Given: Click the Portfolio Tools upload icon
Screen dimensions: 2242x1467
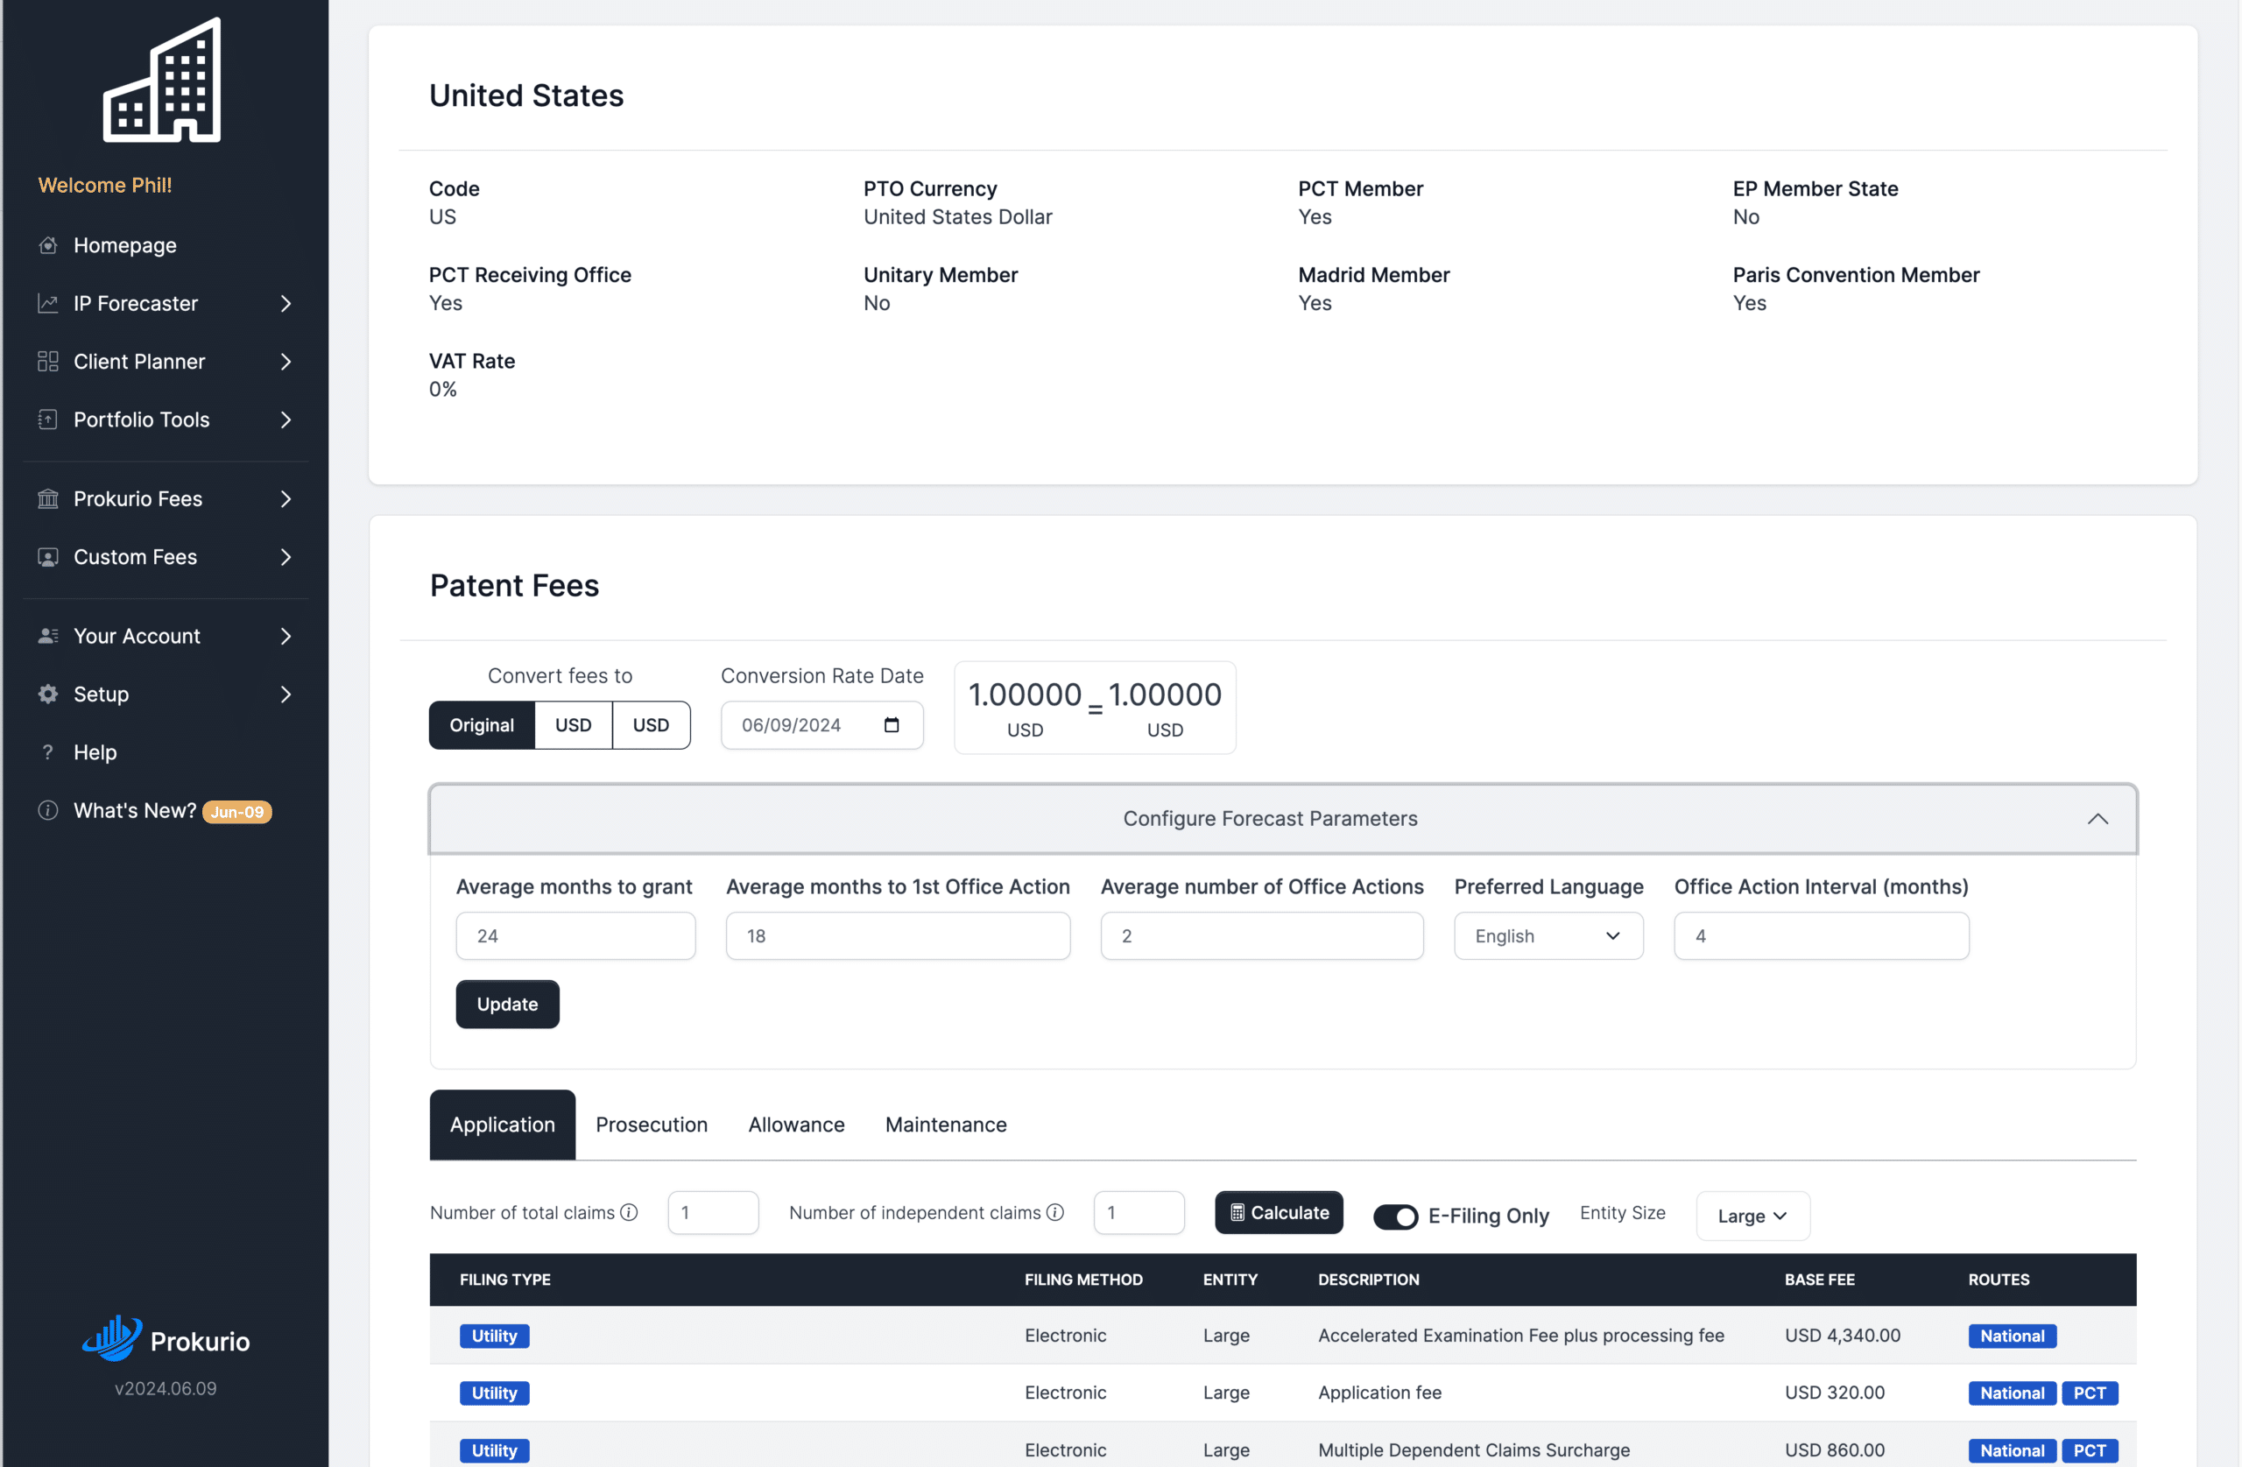Looking at the screenshot, I should [48, 420].
